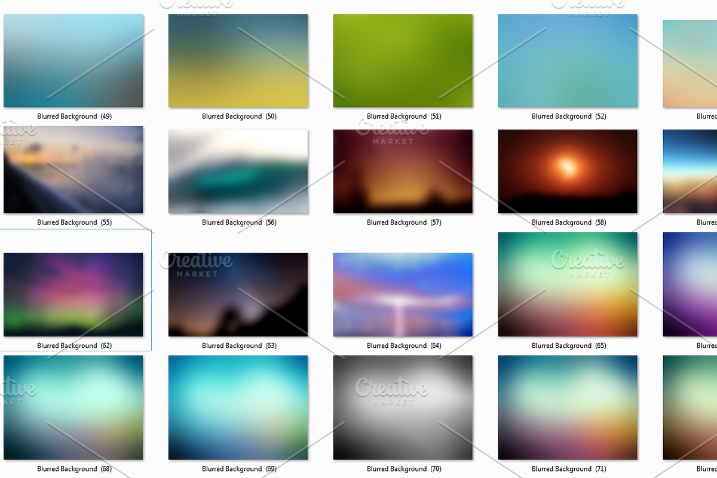
Task: Select the Blurred Background (50) thumbnail
Action: coord(238,61)
